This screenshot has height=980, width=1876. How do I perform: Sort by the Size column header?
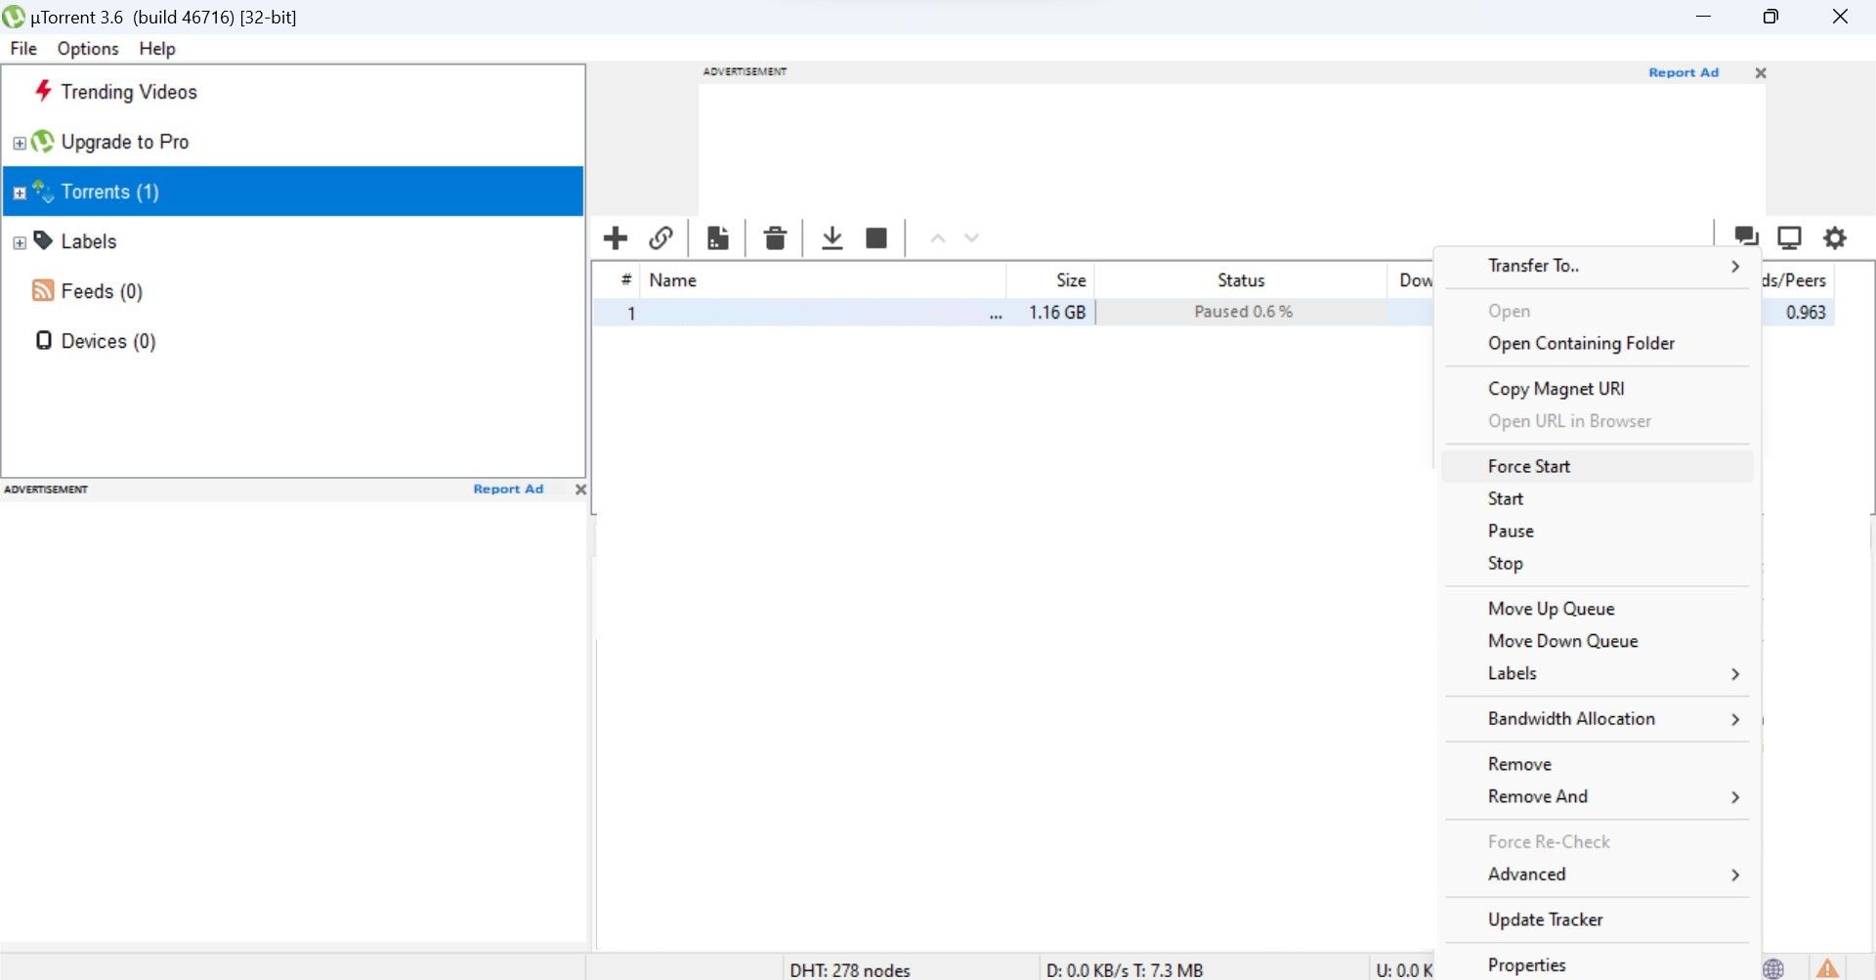tap(1050, 279)
